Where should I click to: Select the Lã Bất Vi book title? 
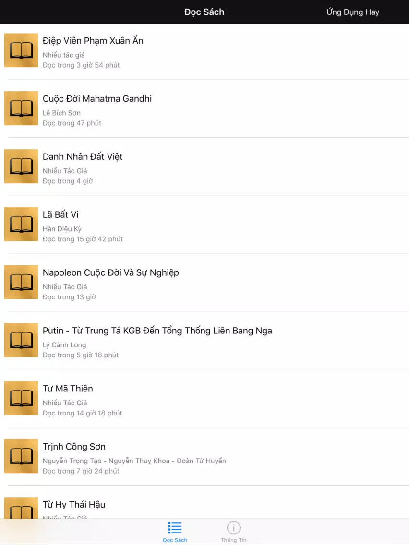(x=60, y=214)
